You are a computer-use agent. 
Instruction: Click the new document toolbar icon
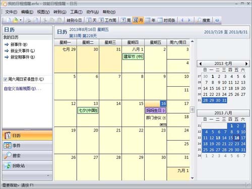[x=9, y=20]
